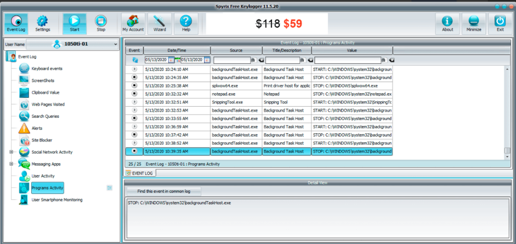Start monitoring with the Start button
The width and height of the screenshot is (516, 244).
click(x=75, y=24)
